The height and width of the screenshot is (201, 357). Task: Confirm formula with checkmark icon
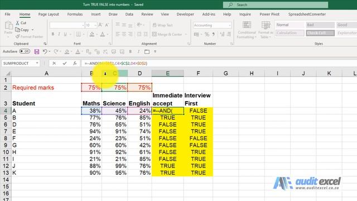tap(65, 63)
